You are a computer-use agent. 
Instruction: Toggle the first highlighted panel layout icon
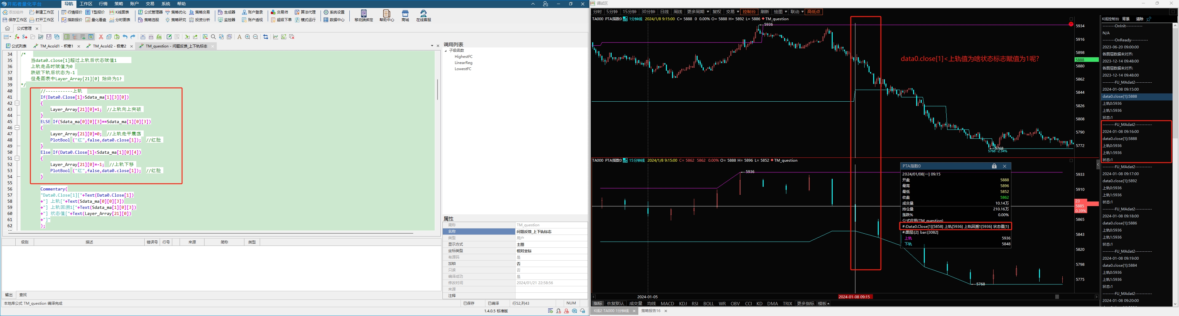tap(67, 37)
